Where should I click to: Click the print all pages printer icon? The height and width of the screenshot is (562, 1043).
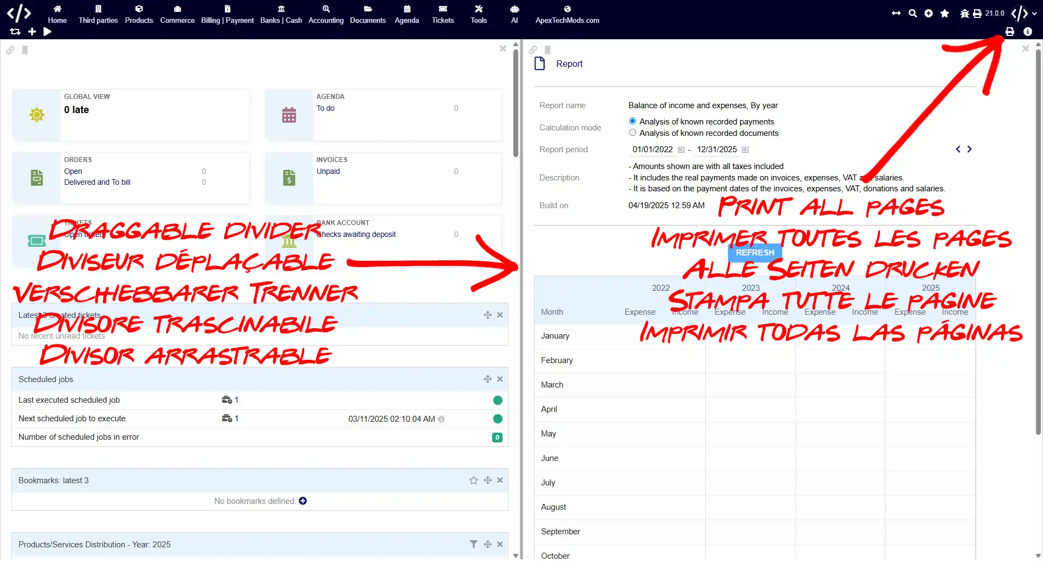click(x=1010, y=32)
